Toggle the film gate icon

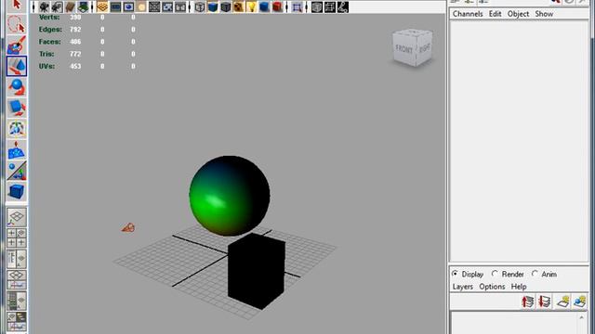pos(115,6)
